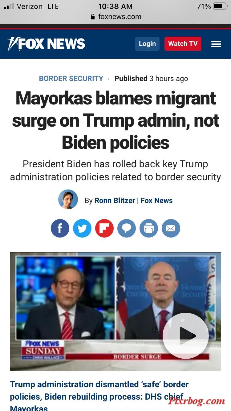Share article on Twitter
This screenshot has height=411, width=231.
pos(82,228)
